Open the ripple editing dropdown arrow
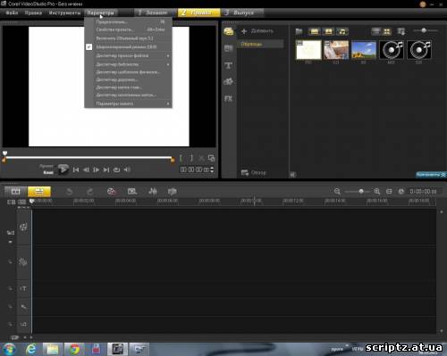 10,242
